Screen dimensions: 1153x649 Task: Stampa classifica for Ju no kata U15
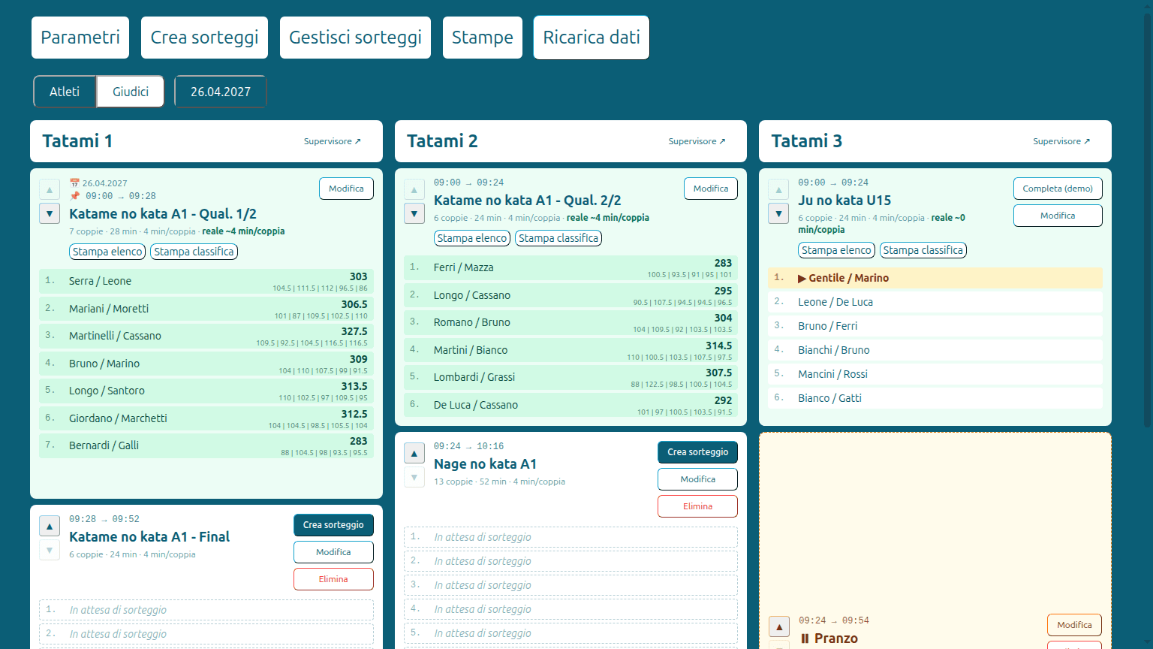923,250
